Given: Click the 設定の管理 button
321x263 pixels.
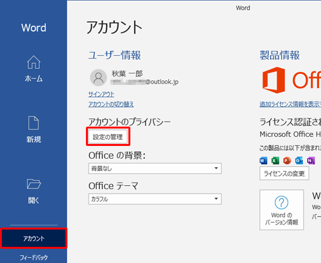Looking at the screenshot, I should click(108, 137).
